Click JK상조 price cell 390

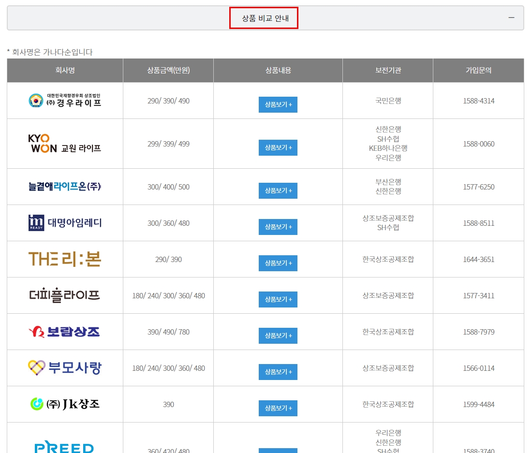click(168, 405)
